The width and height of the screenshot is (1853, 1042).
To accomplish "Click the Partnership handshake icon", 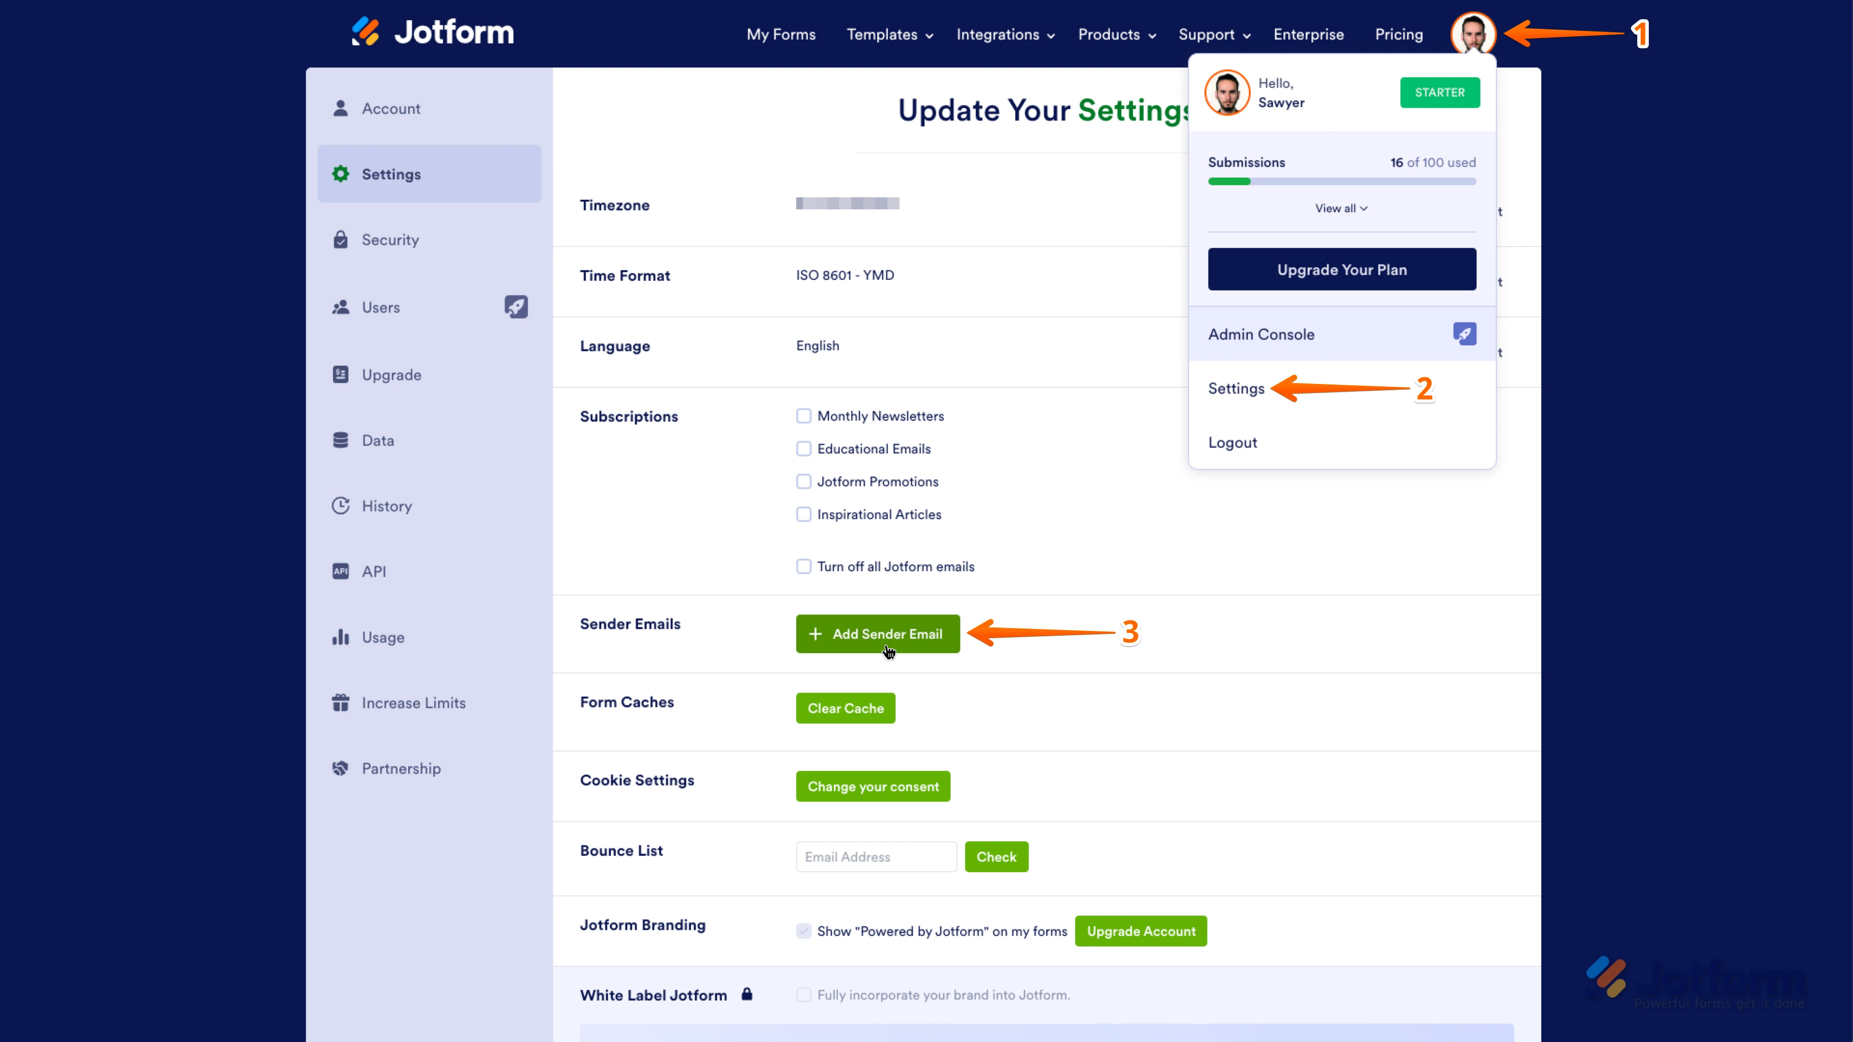I will pyautogui.click(x=340, y=768).
